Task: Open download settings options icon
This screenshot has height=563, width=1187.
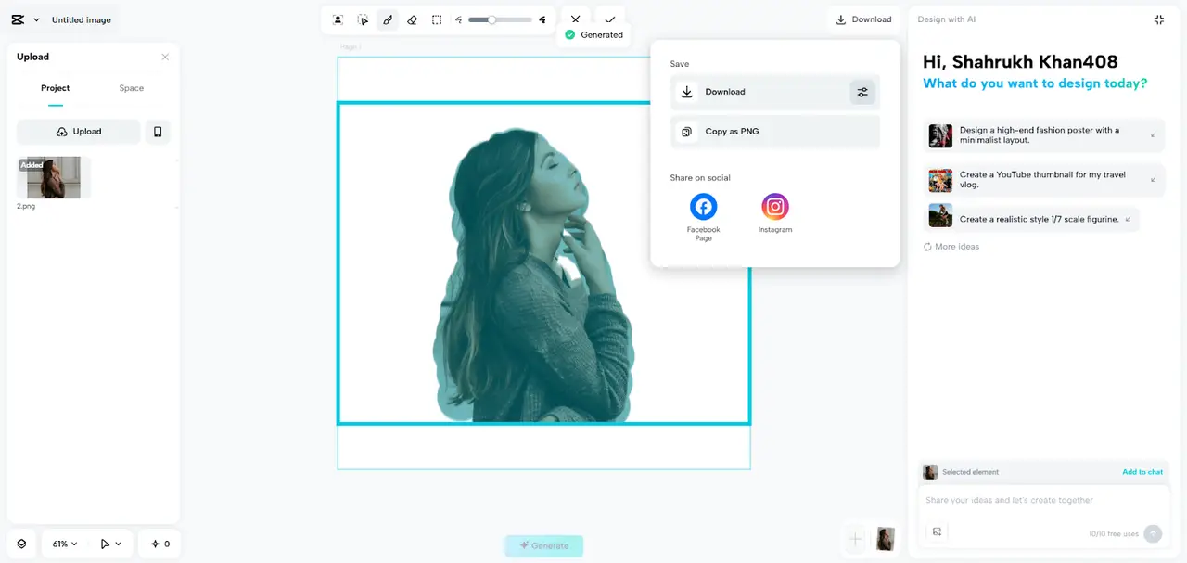Action: click(862, 92)
